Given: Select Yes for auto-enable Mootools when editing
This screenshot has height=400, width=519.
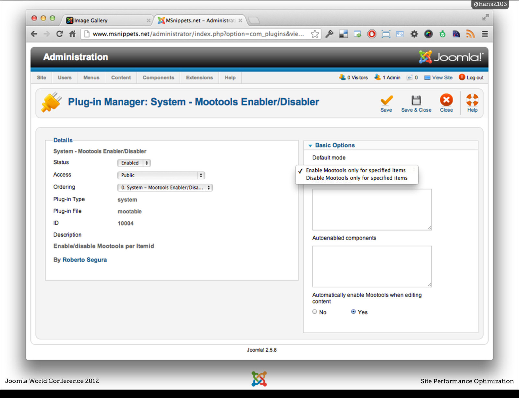Looking at the screenshot, I should click(x=353, y=311).
